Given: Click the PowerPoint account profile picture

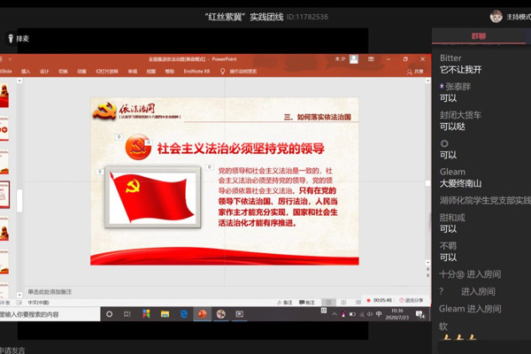Looking at the screenshot, I should [x=354, y=59].
